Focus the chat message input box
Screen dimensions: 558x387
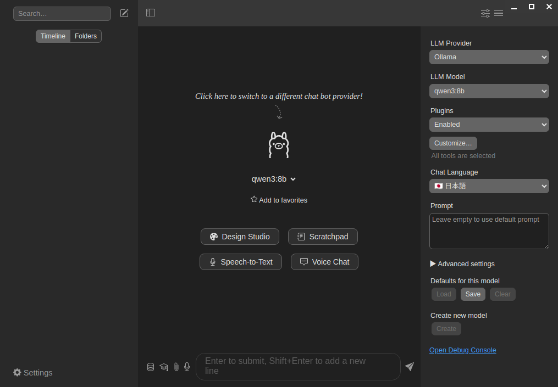tap(298, 366)
